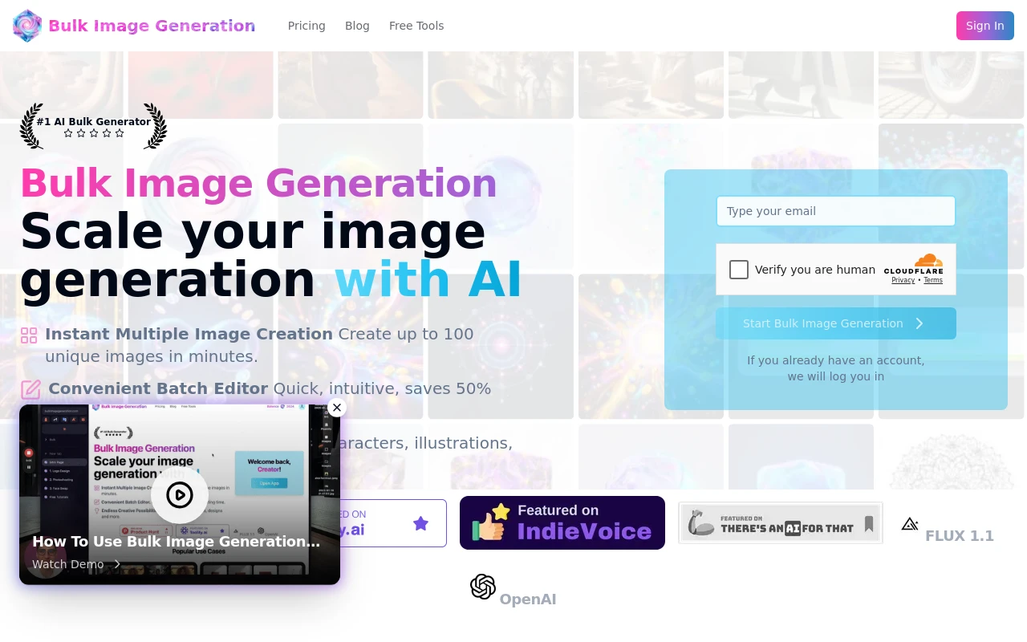Check the Verify you are human checkbox
The height and width of the screenshot is (642, 1027).
coord(738,270)
